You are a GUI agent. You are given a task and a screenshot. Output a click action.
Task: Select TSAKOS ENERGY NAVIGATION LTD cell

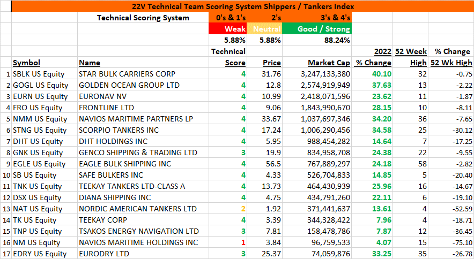[143, 231]
